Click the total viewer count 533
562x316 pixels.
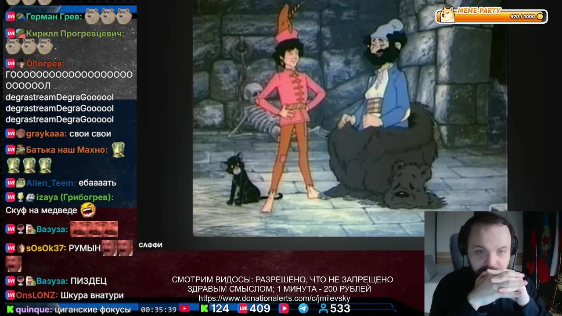(340, 309)
